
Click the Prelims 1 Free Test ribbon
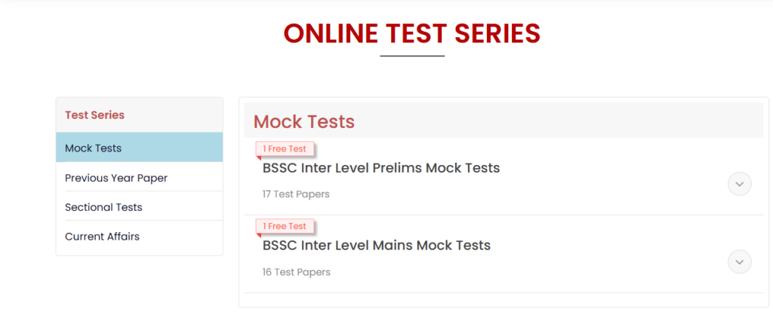click(285, 149)
